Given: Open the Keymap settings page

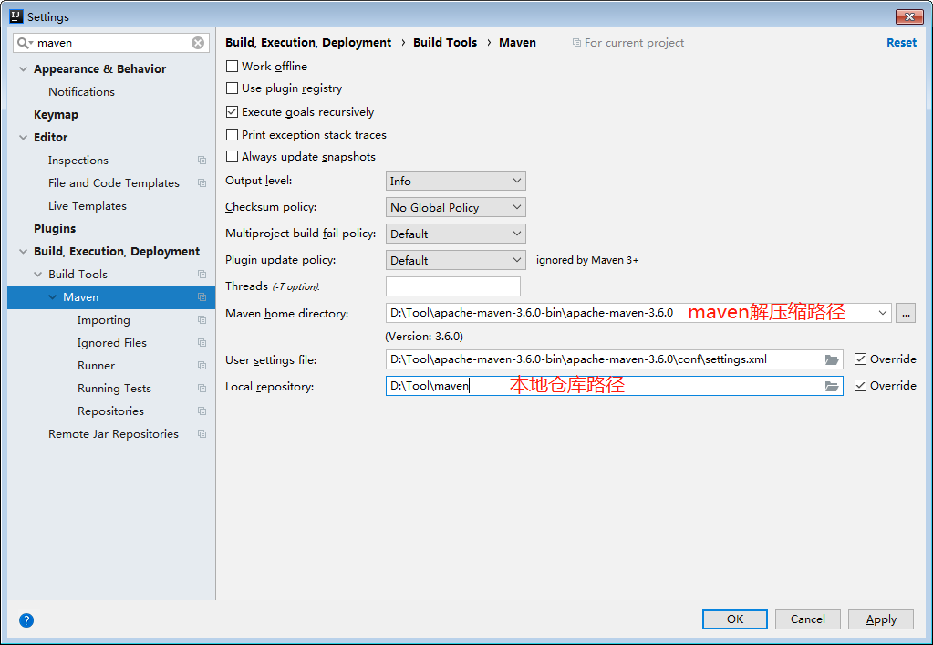Looking at the screenshot, I should click(57, 114).
